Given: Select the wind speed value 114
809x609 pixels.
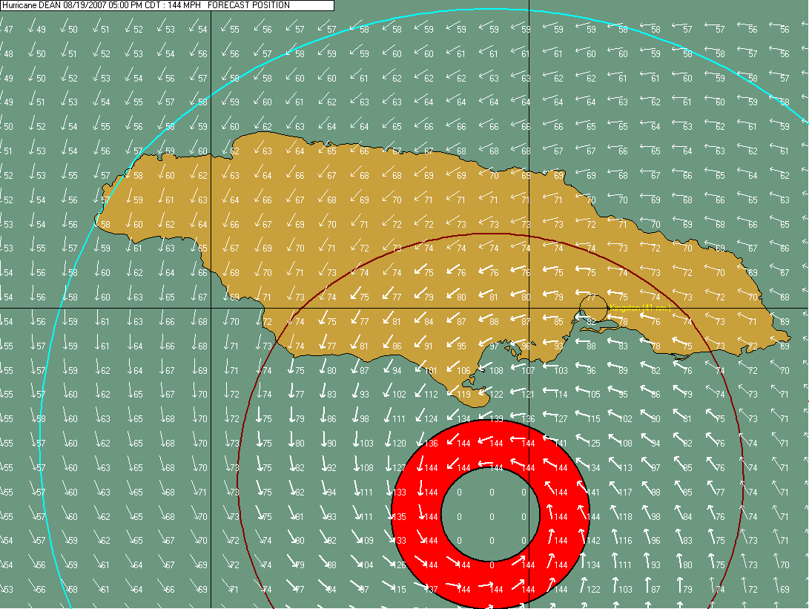Looking at the screenshot, I should point(561,395).
